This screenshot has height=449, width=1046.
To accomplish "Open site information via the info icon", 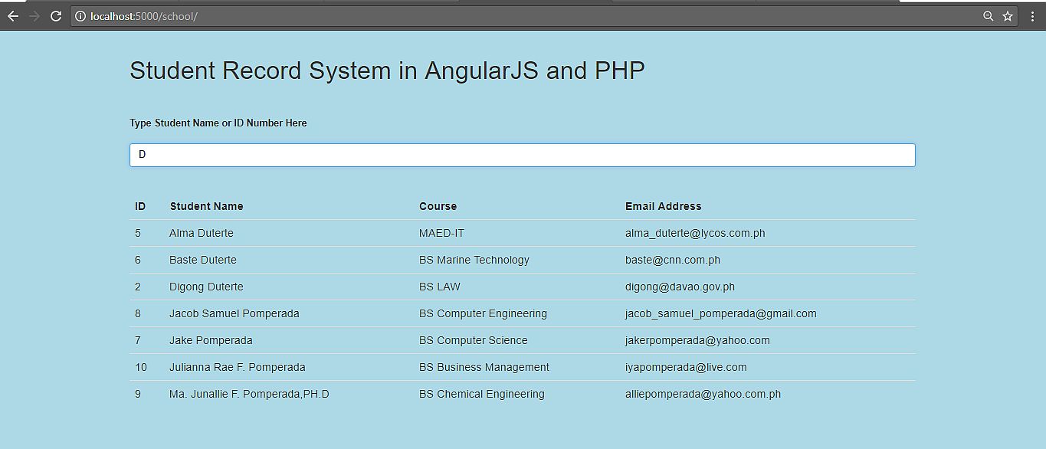I will [x=80, y=15].
